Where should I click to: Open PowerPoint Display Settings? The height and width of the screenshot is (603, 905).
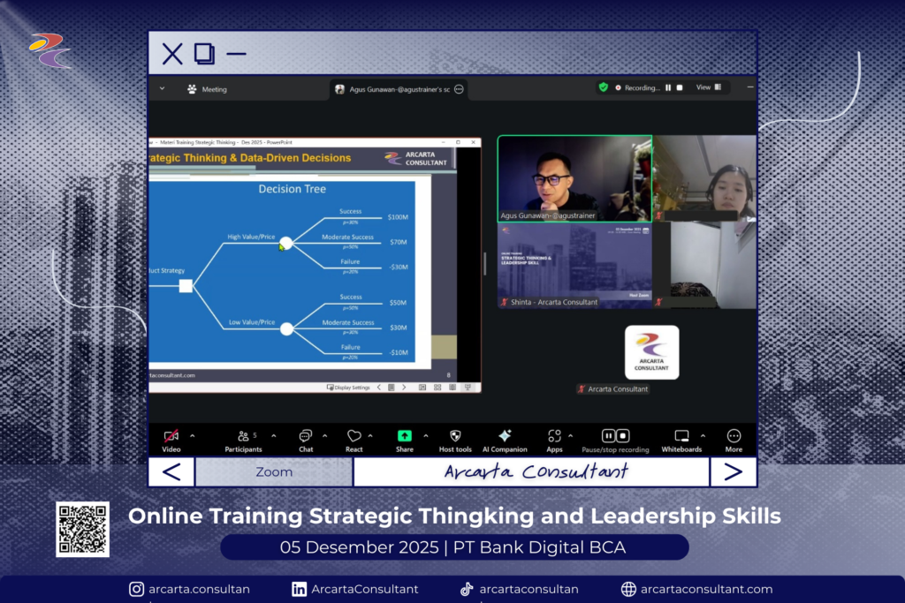point(349,387)
